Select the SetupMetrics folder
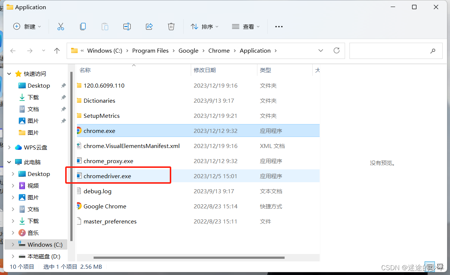 198,116
